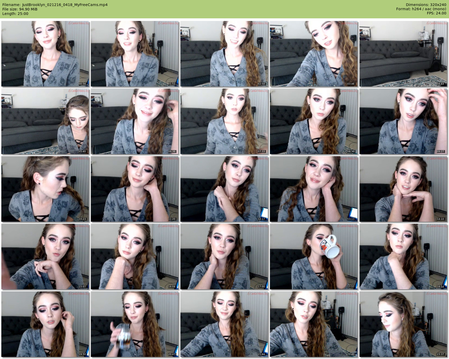
Task: Click the thumbnail marked 12:17
Action: point(224,189)
